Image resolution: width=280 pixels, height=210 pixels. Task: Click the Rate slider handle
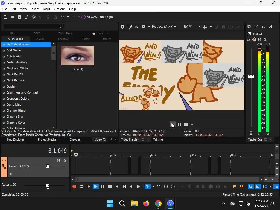pos(48,185)
